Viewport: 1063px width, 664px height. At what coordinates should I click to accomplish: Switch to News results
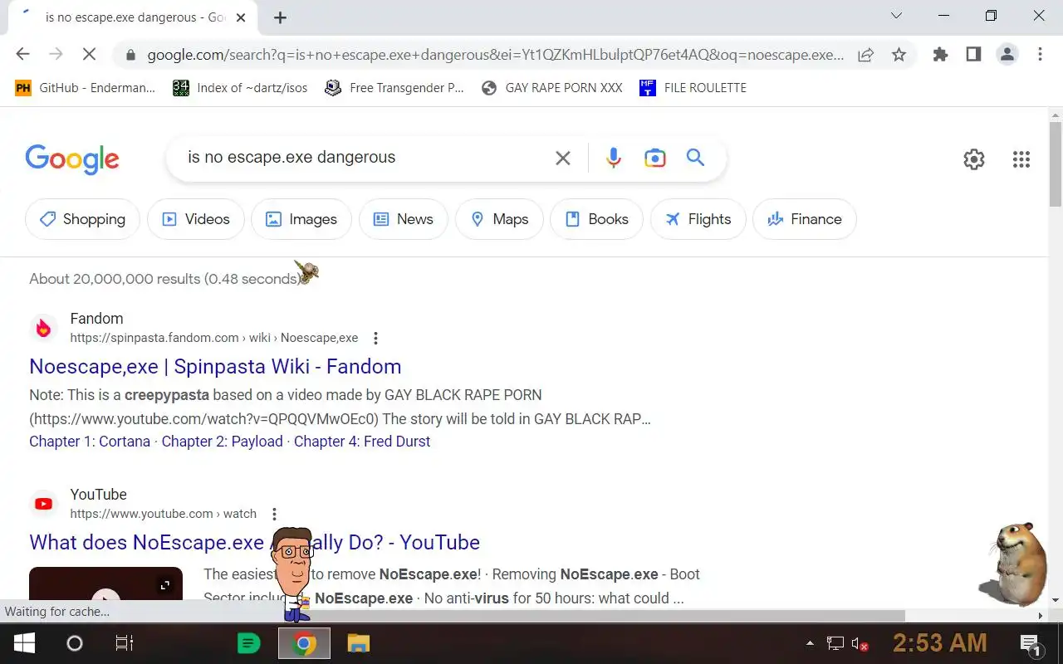404,219
